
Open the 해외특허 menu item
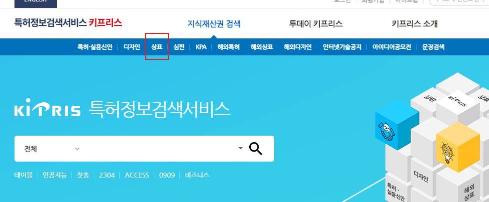229,47
